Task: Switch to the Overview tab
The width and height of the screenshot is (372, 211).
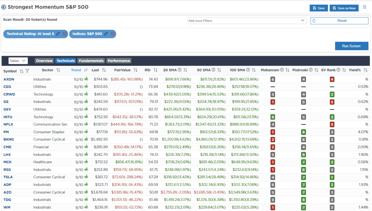Action: pos(44,61)
